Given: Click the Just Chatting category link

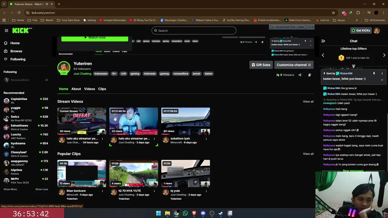Looking at the screenshot, I should [82, 74].
